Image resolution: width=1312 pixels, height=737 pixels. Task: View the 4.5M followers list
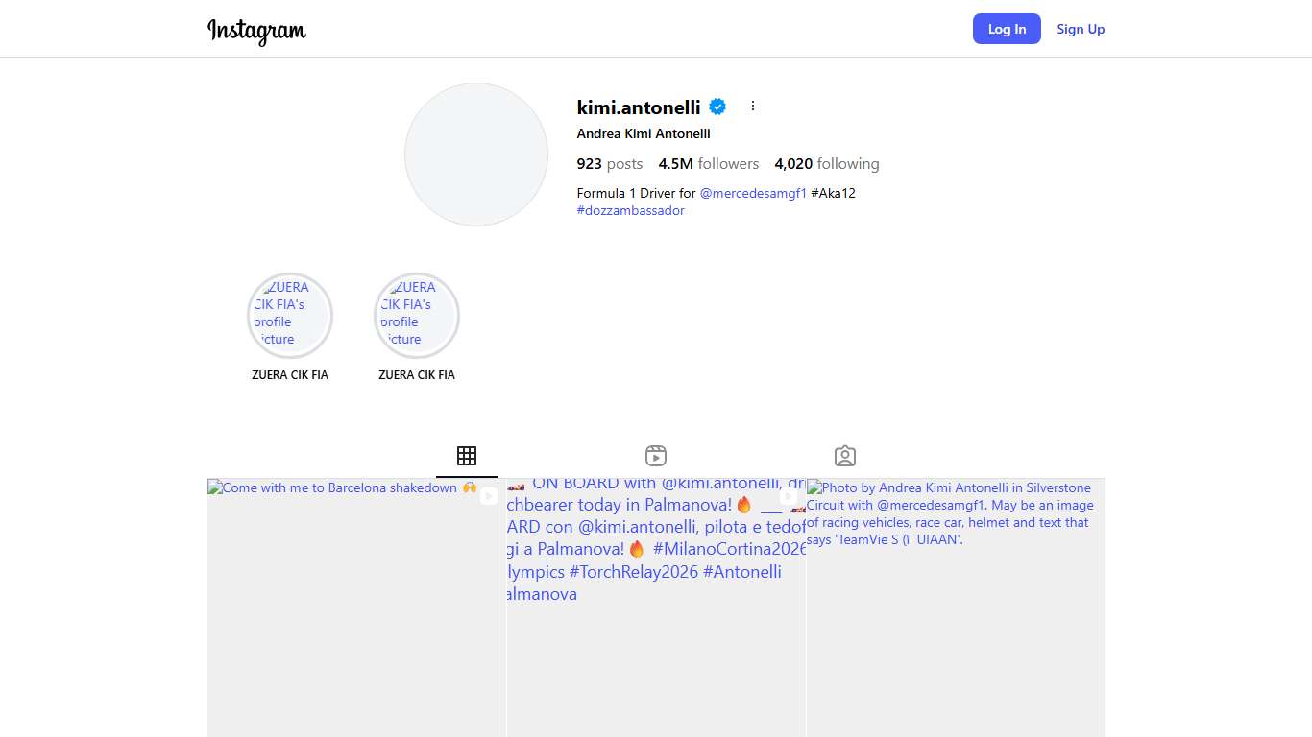[708, 164]
